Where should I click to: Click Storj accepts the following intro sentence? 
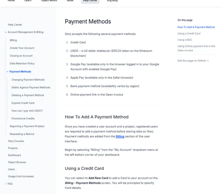[x=100, y=34]
